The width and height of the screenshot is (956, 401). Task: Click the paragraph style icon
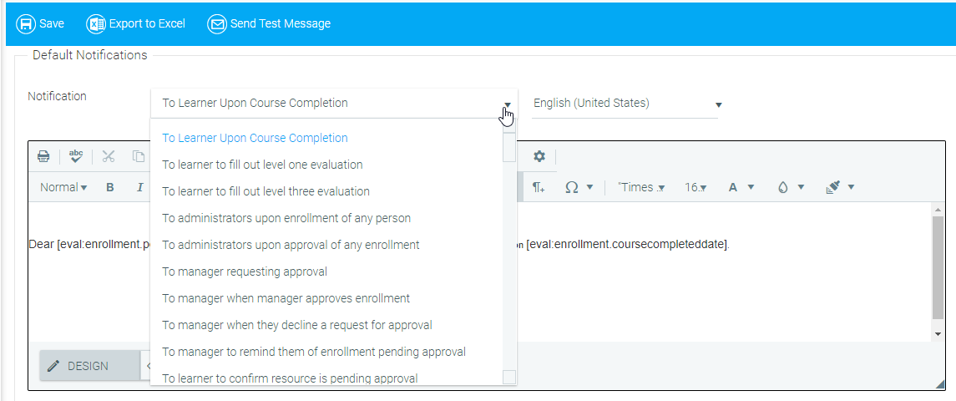(x=539, y=188)
